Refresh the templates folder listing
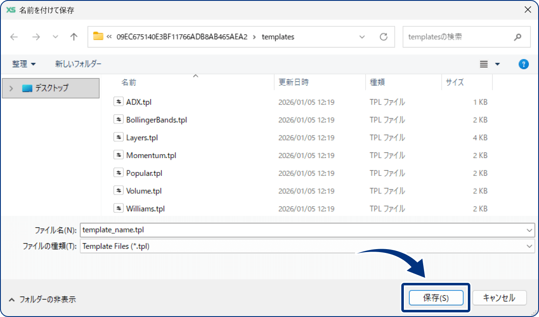This screenshot has height=317, width=539. [383, 37]
